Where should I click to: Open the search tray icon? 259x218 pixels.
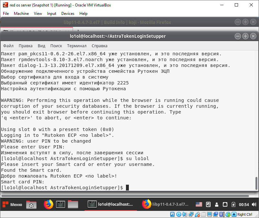click(208, 205)
